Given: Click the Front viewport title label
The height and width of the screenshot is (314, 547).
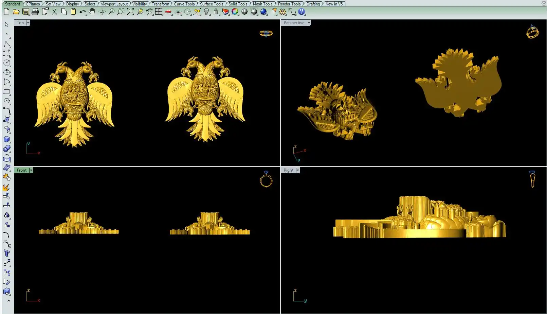Looking at the screenshot, I should 22,170.
